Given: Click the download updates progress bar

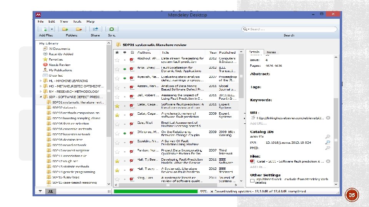Looking at the screenshot, I should point(156,191).
